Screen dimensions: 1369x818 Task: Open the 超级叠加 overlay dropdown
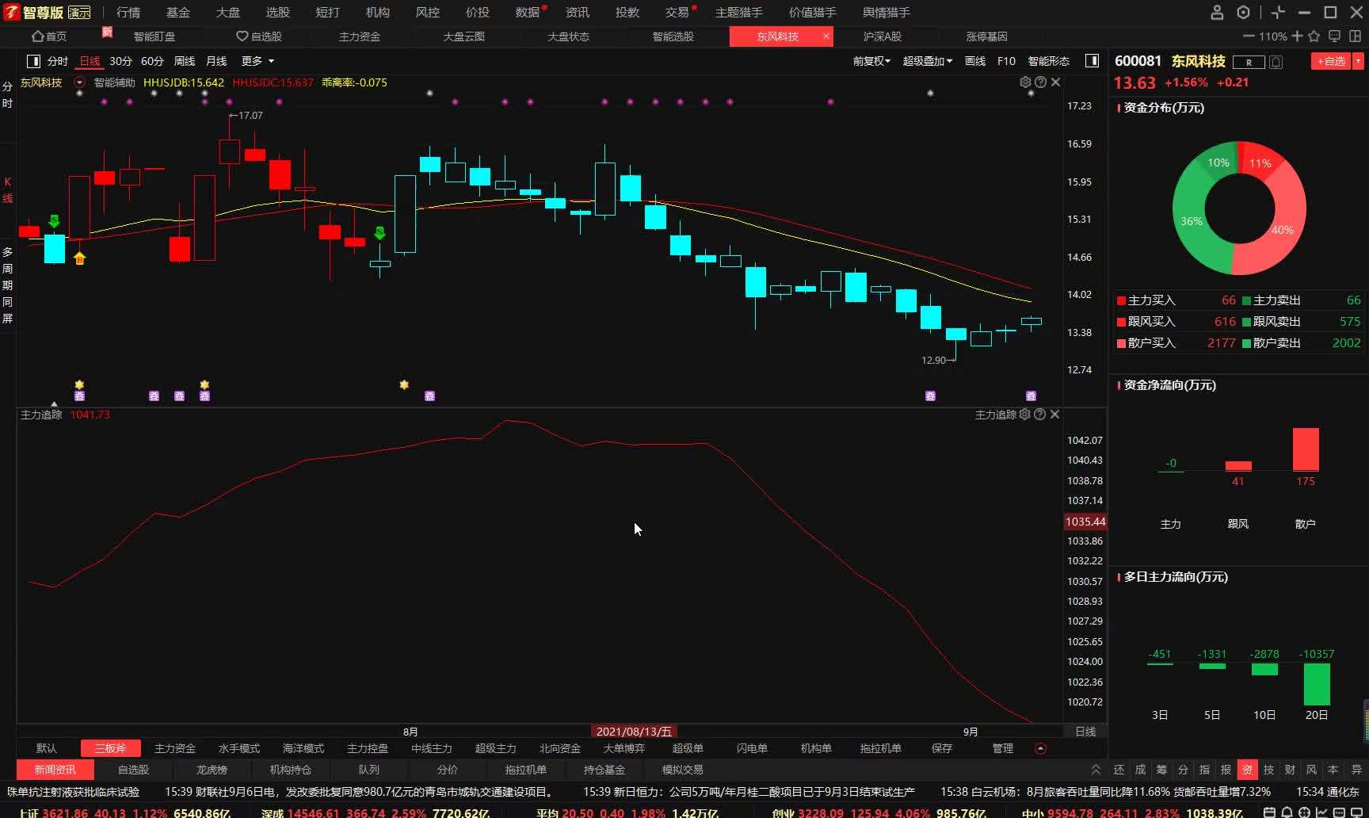(927, 61)
